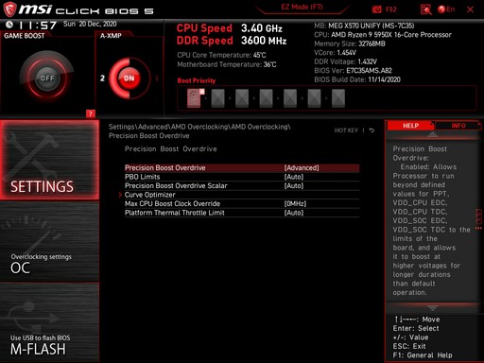
Task: Open the SETTINGS panel
Action: 49,160
